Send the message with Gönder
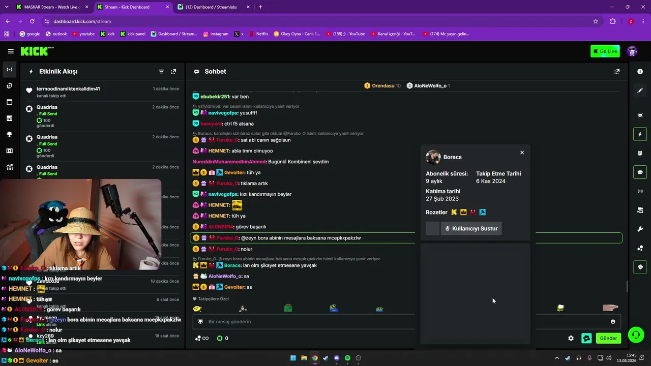 pos(608,338)
